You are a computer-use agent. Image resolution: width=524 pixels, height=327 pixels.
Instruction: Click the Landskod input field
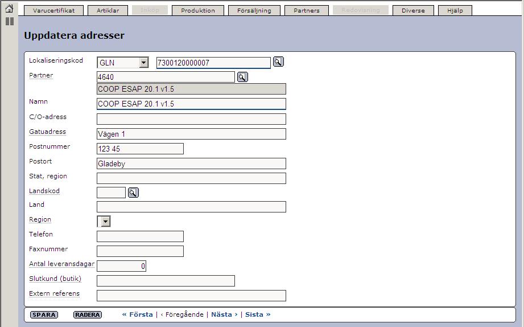[112, 193]
